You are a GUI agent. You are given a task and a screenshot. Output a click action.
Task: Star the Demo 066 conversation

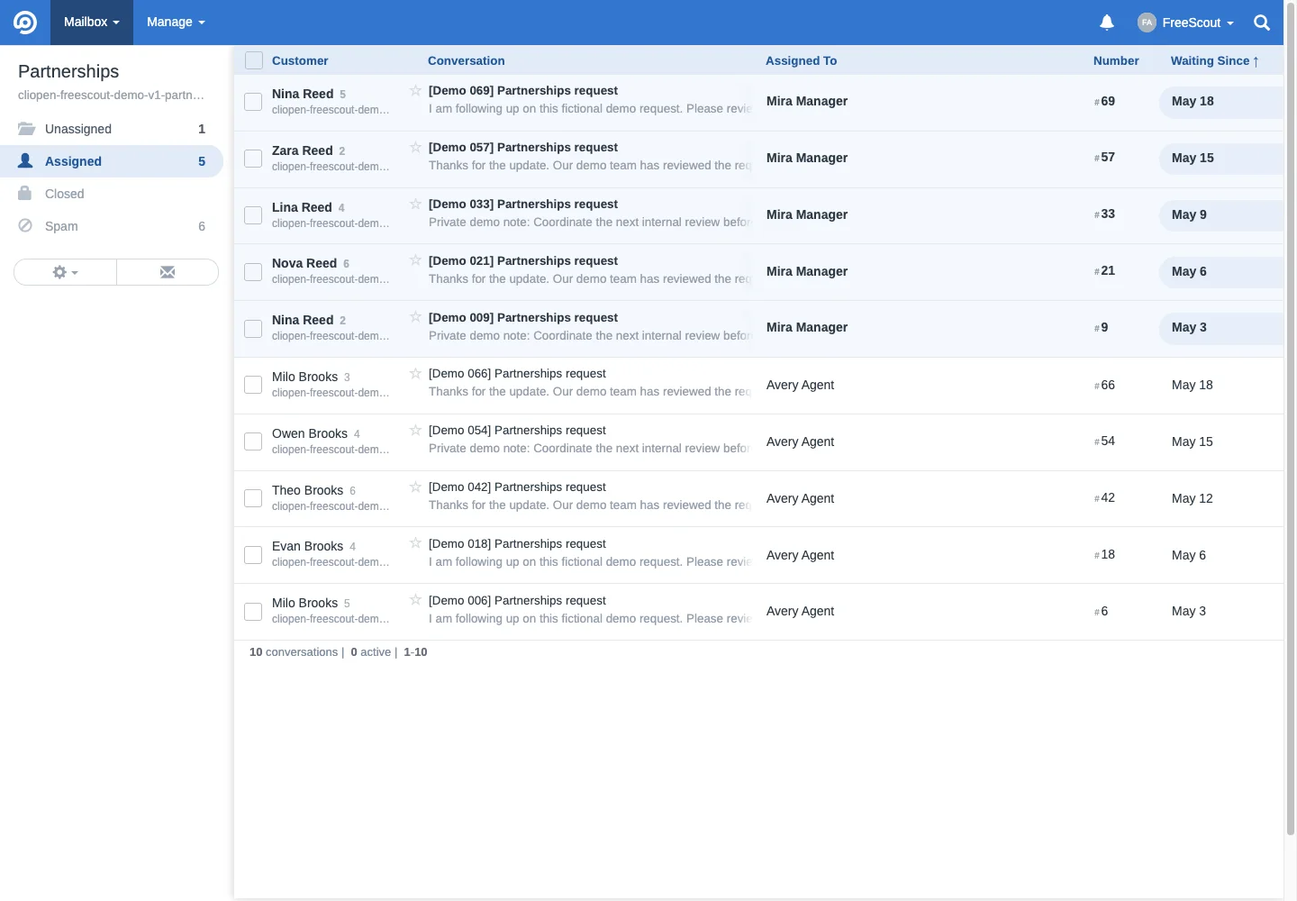pos(415,373)
